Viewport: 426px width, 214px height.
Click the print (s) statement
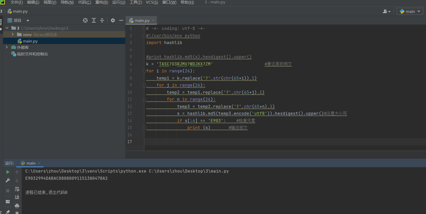coord(199,128)
